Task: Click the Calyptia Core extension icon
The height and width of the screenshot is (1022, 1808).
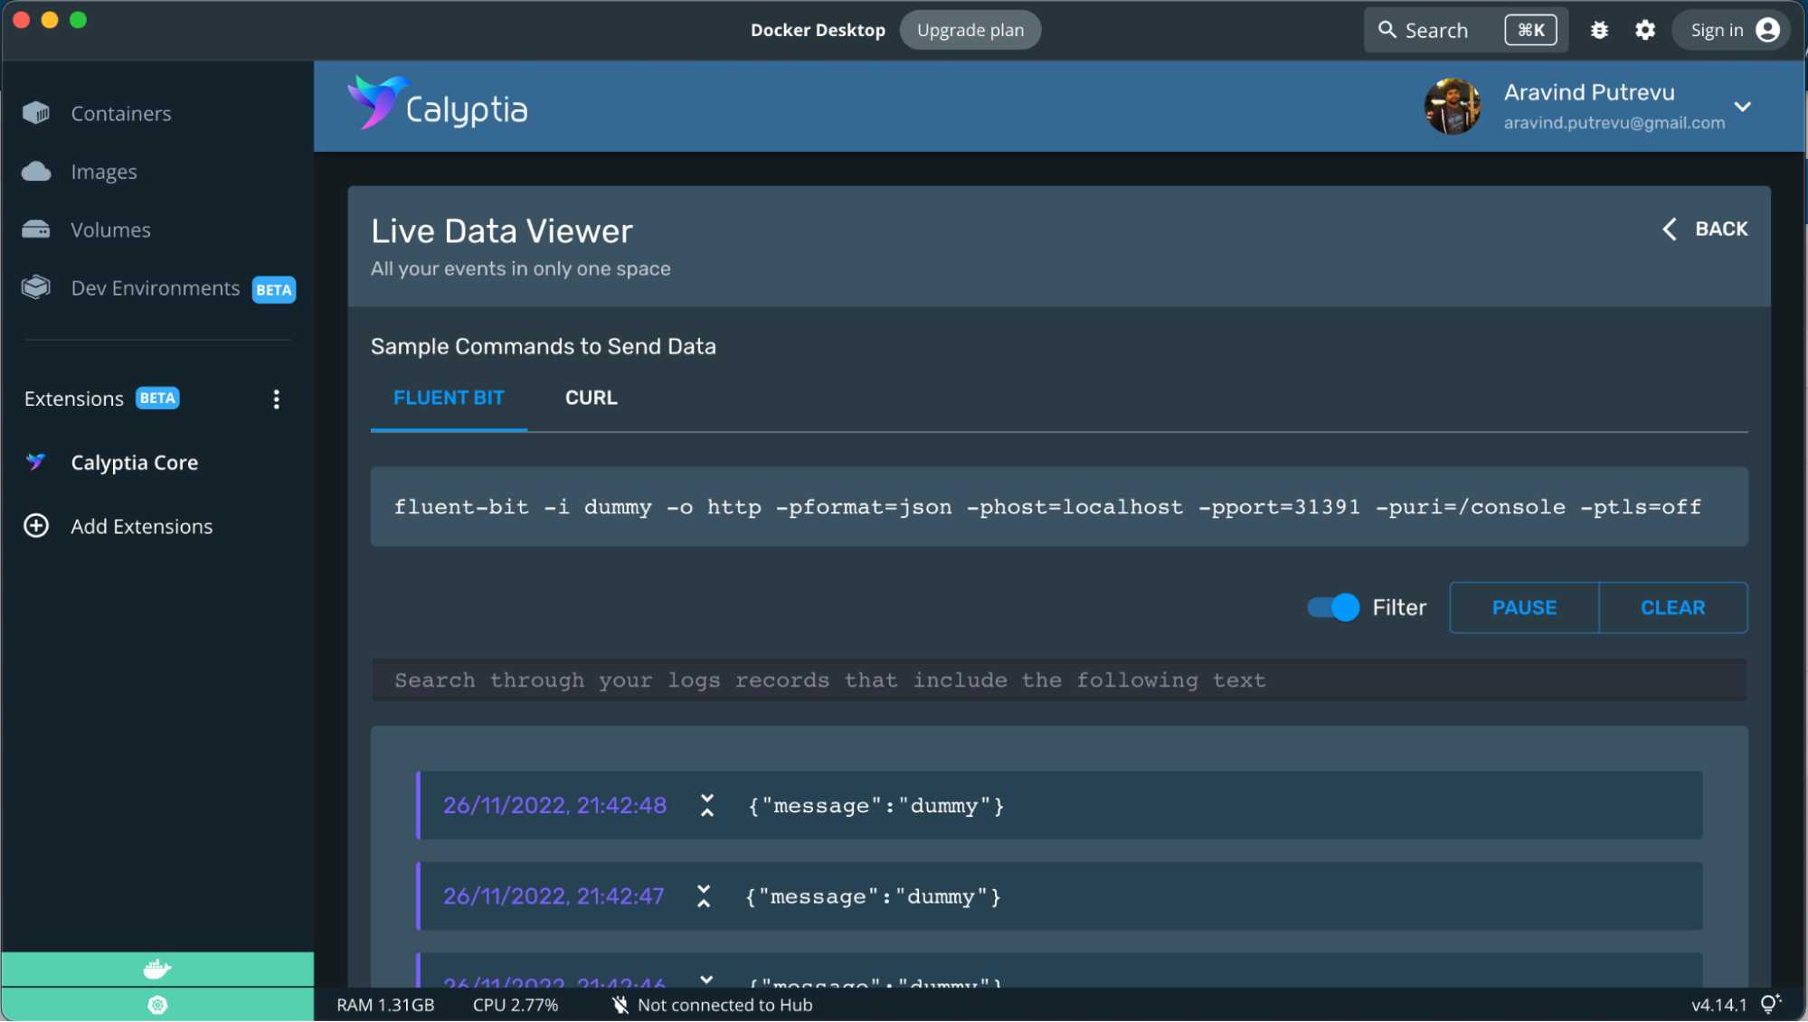Action: point(36,462)
